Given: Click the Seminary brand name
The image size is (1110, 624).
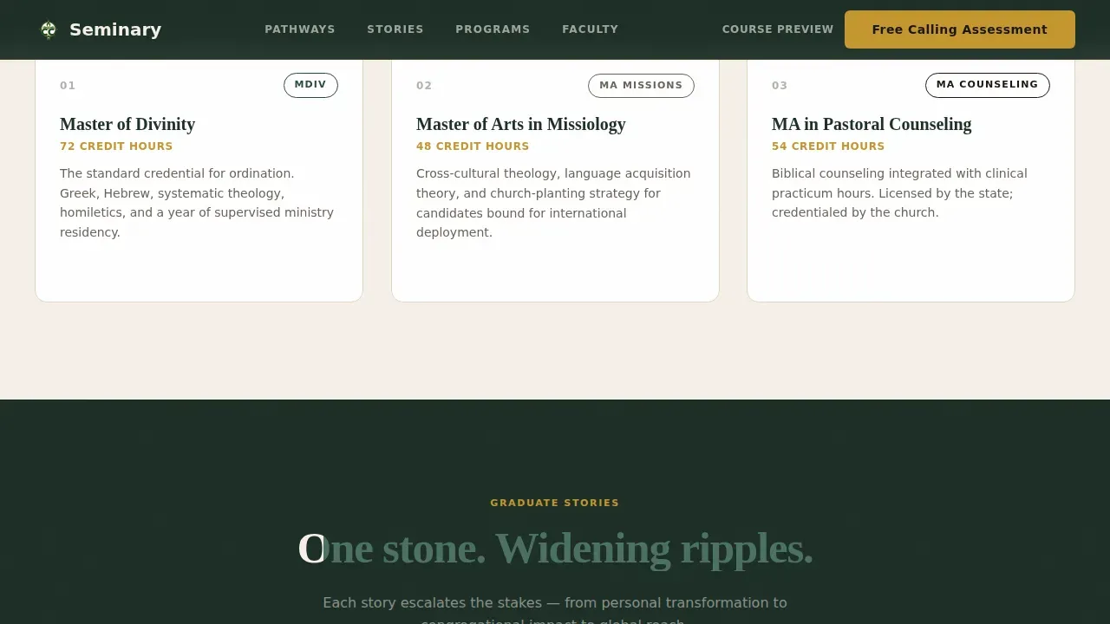Looking at the screenshot, I should pos(115,29).
